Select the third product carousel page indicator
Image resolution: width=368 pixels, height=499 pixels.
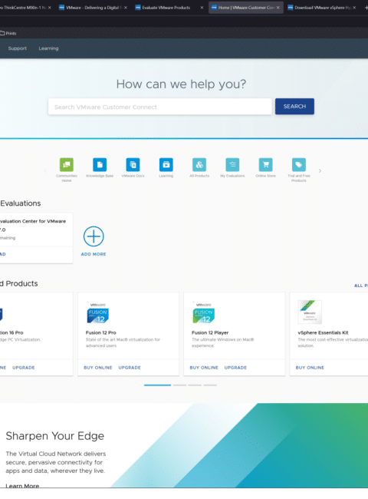click(195, 385)
